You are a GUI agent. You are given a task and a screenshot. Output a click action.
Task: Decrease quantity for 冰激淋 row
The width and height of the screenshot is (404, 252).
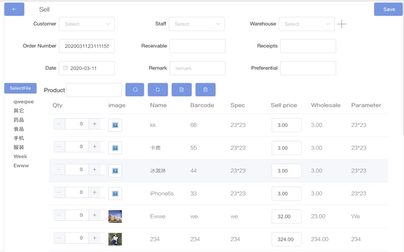(x=59, y=169)
